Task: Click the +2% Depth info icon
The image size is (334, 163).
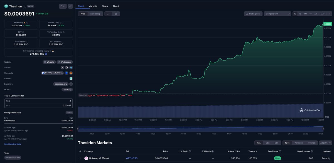Action: tap(190, 151)
